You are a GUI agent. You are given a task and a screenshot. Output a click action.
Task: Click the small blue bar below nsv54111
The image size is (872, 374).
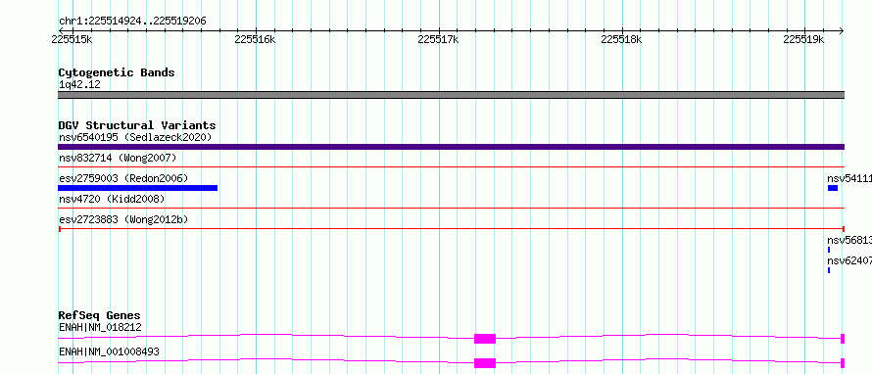833,188
